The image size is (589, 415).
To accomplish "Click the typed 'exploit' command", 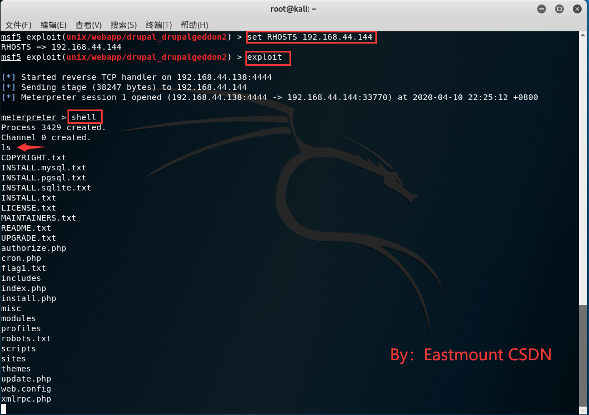I will pos(264,57).
